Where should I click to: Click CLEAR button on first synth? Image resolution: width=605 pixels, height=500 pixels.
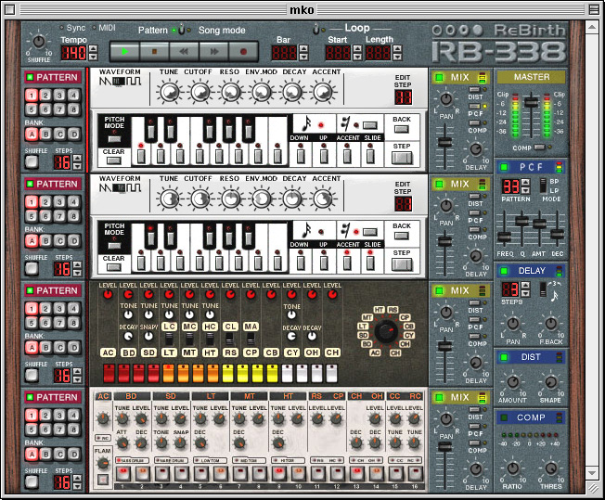113,160
